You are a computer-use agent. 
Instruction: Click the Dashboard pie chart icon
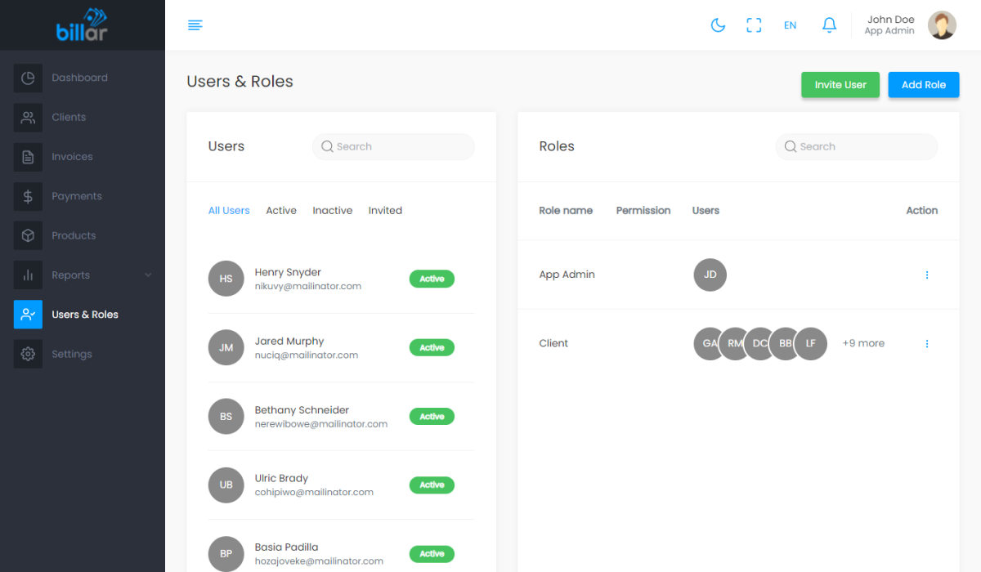click(x=28, y=78)
